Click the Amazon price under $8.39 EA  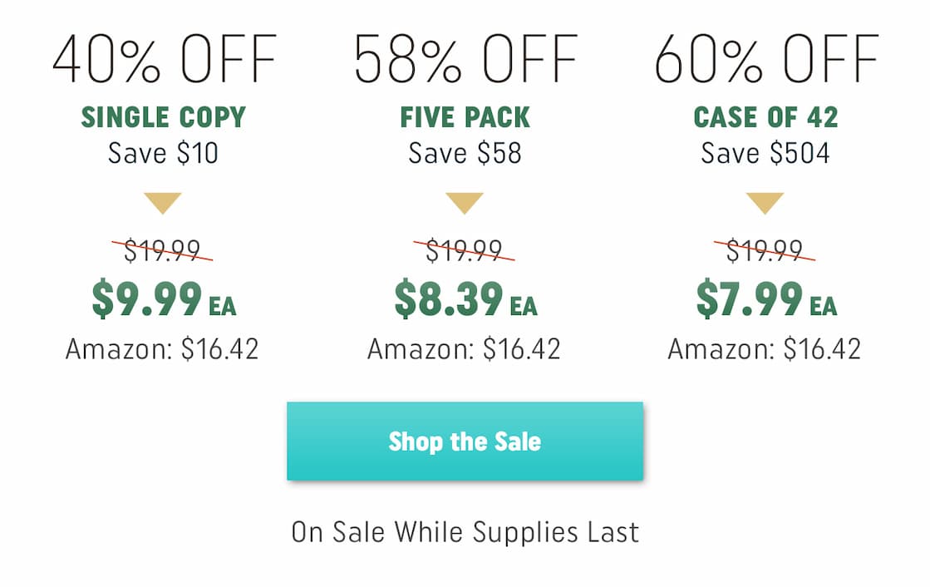[465, 348]
